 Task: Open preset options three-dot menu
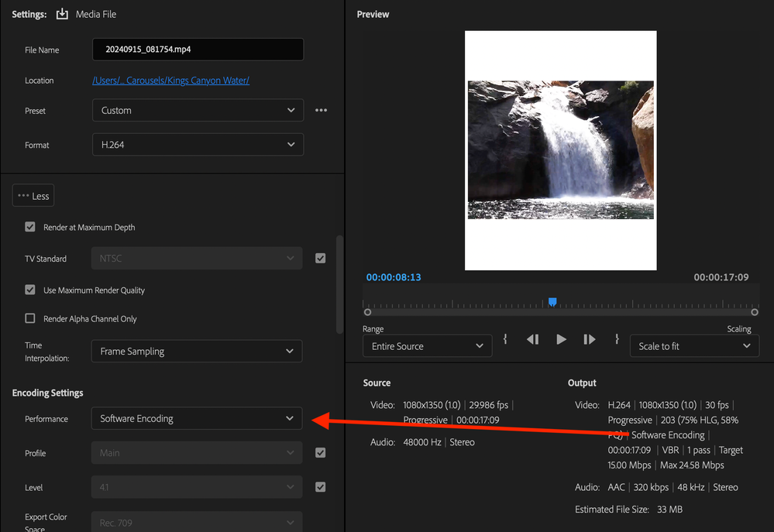click(x=321, y=111)
